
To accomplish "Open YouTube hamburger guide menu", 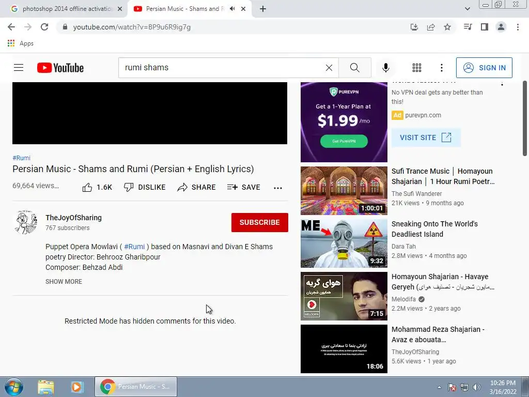I will tap(19, 68).
